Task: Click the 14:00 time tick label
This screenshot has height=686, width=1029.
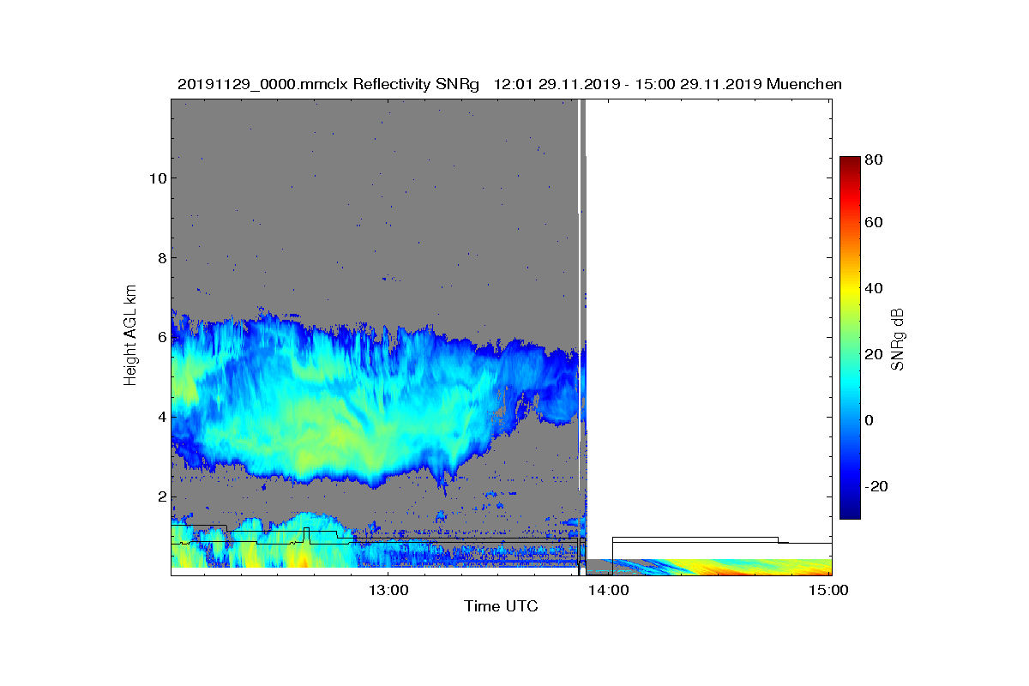Action: [609, 590]
